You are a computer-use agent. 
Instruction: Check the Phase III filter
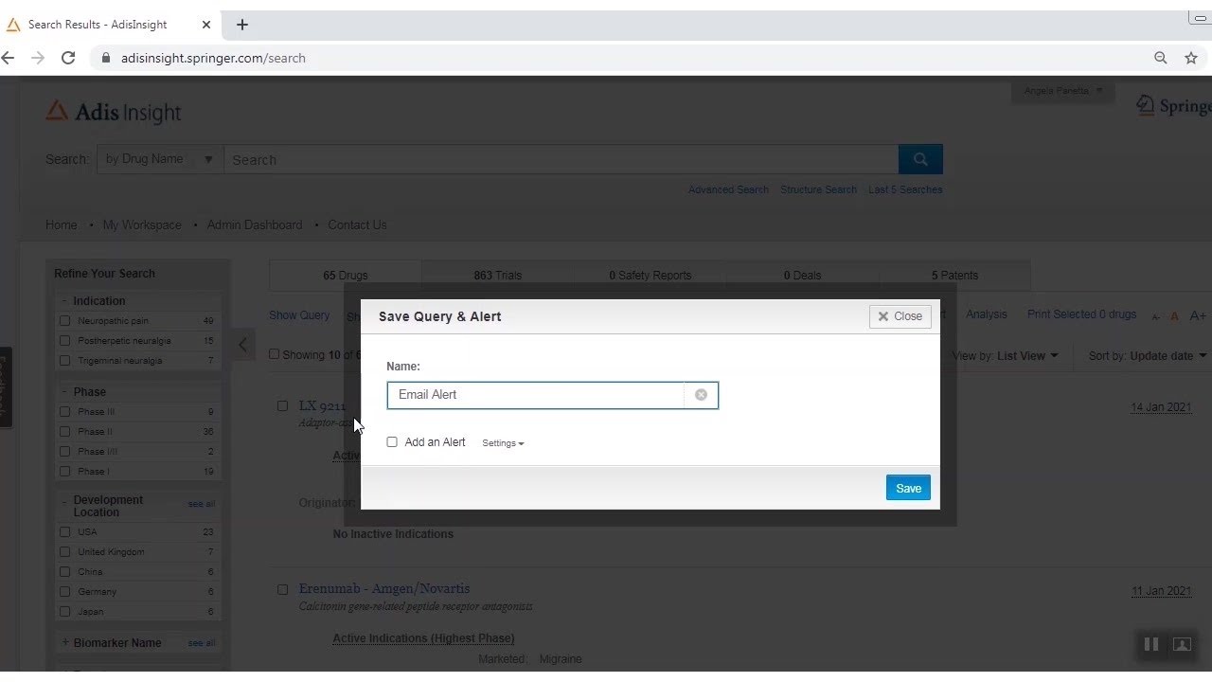[x=64, y=412]
